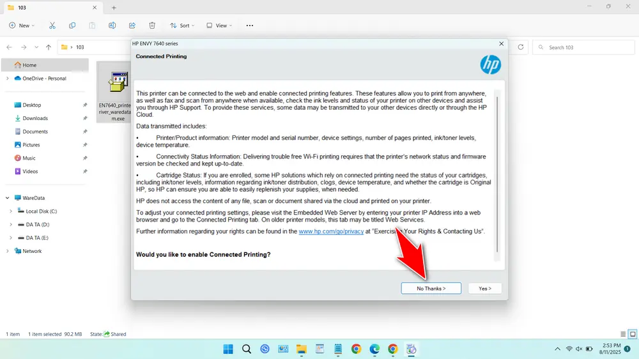Click the Cut scissors icon in toolbar
This screenshot has width=639, height=359.
[x=52, y=26]
